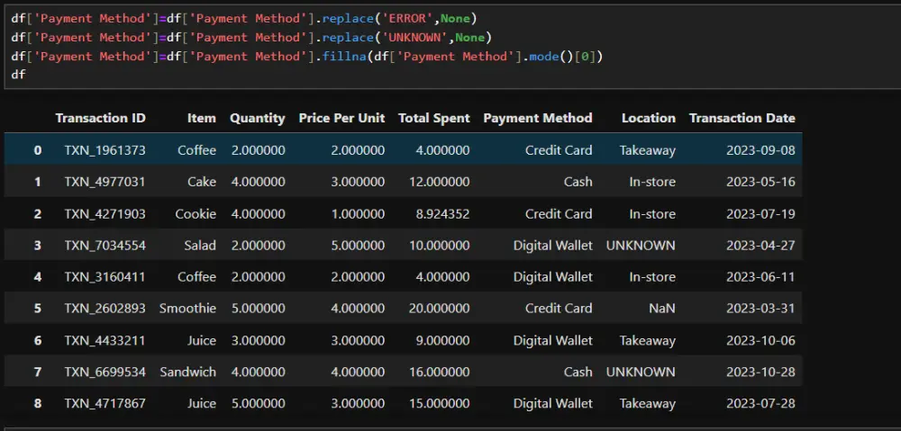
Task: Select cell TXN_1961373
Action: point(105,150)
